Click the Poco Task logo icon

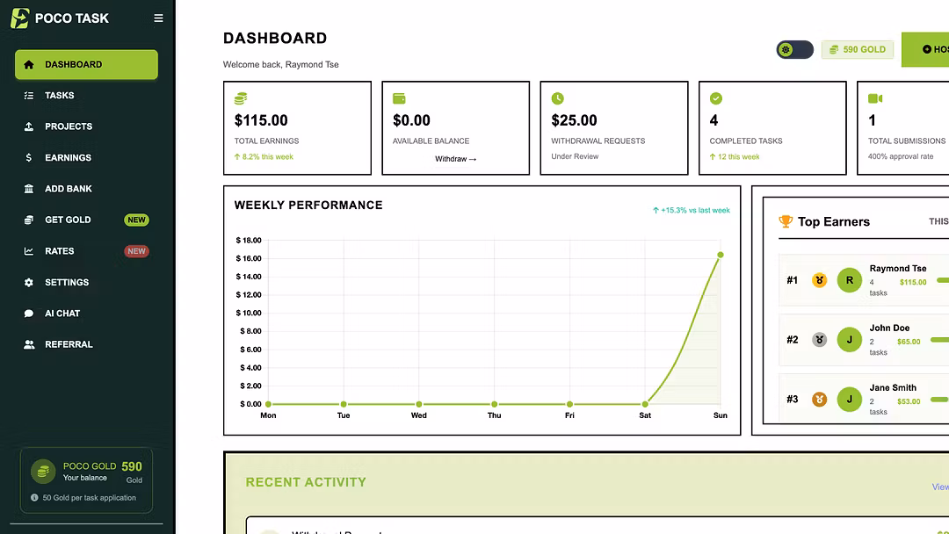(x=19, y=18)
